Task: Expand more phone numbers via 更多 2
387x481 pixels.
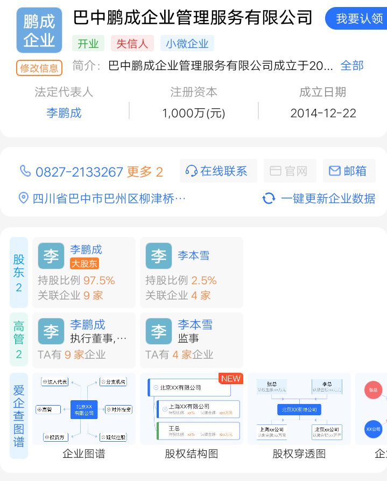Action: (144, 172)
